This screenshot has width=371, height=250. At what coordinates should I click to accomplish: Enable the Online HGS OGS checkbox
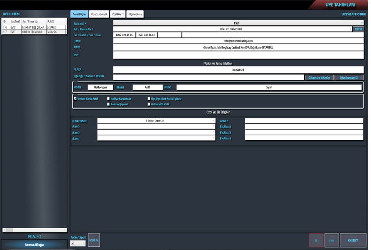[148, 104]
